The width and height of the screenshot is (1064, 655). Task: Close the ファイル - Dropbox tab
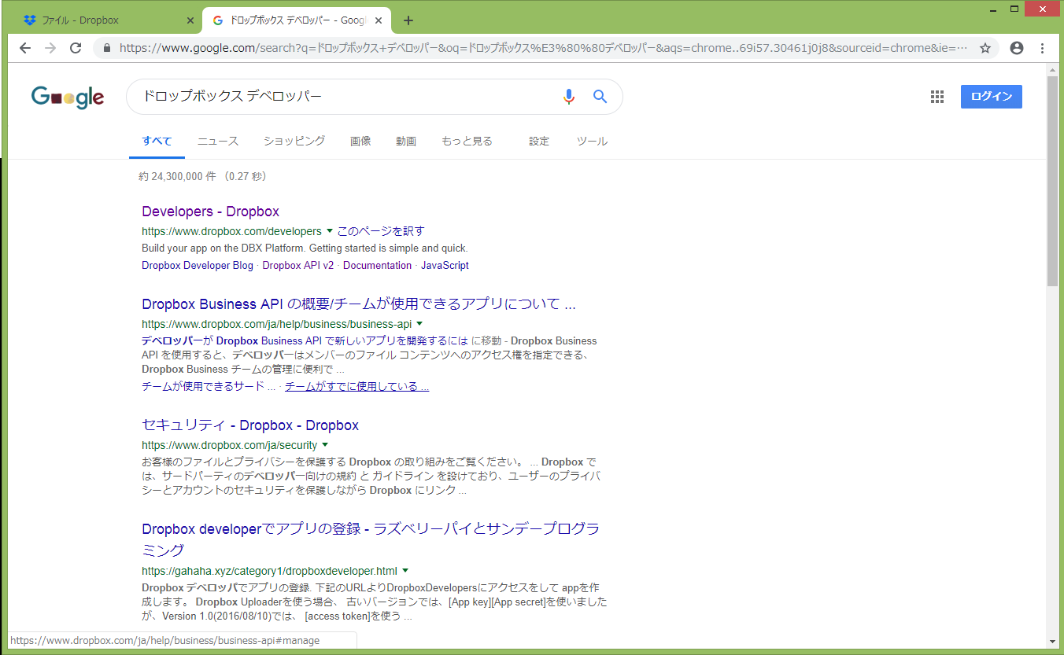(190, 20)
